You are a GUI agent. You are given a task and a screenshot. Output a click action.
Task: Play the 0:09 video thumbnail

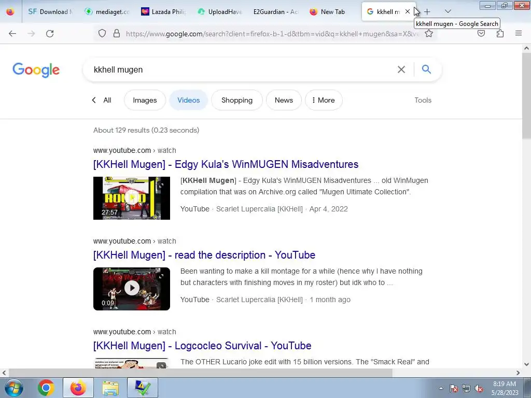point(132,289)
